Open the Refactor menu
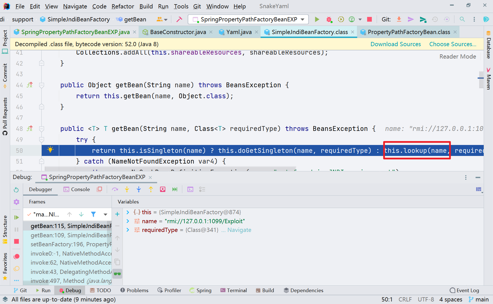 [123, 6]
